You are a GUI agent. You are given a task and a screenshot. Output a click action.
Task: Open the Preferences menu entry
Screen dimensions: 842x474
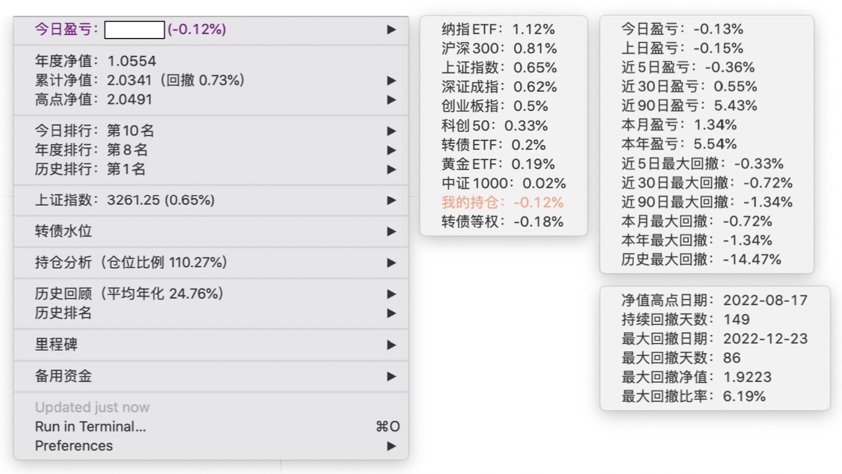tap(74, 446)
